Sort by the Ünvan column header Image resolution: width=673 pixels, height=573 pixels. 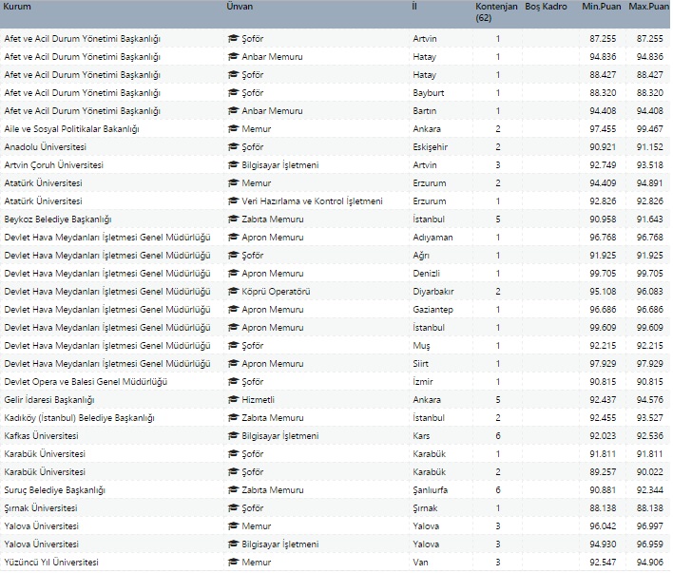(240, 7)
